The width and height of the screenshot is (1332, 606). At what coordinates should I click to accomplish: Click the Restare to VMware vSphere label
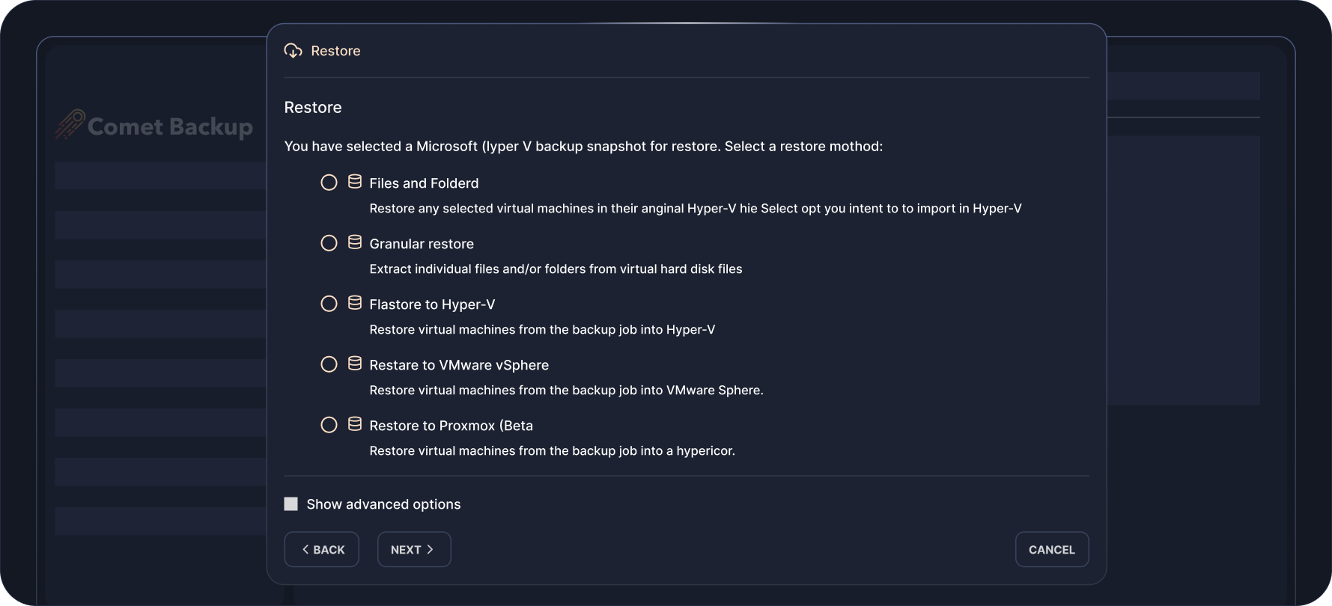pyautogui.click(x=459, y=365)
